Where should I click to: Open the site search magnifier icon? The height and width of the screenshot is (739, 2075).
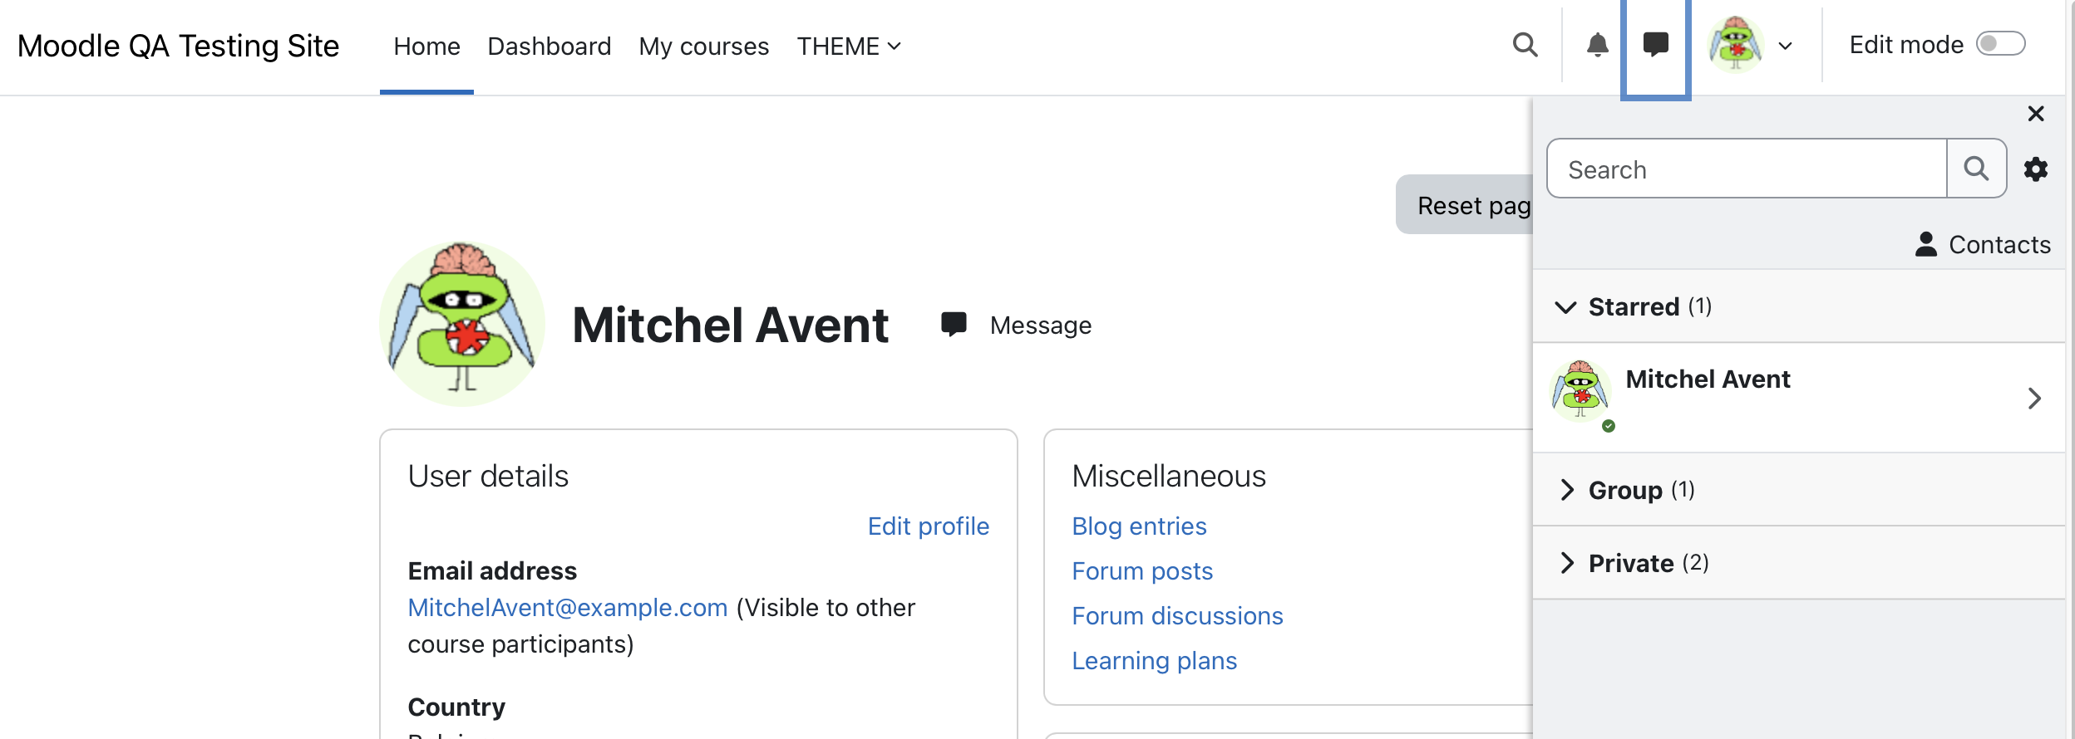pyautogui.click(x=1525, y=45)
